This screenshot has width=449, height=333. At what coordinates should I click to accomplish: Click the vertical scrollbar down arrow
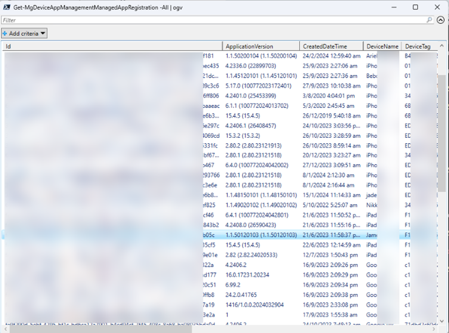point(441,321)
